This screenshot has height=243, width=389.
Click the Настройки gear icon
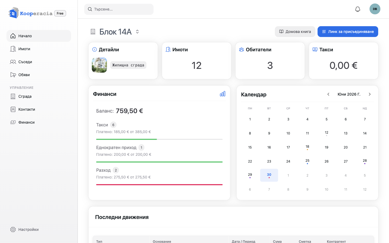click(13, 230)
